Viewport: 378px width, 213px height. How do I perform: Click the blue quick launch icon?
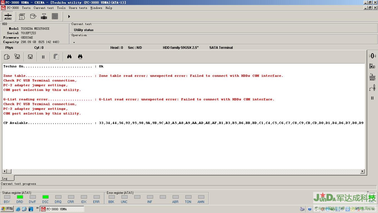31,209
